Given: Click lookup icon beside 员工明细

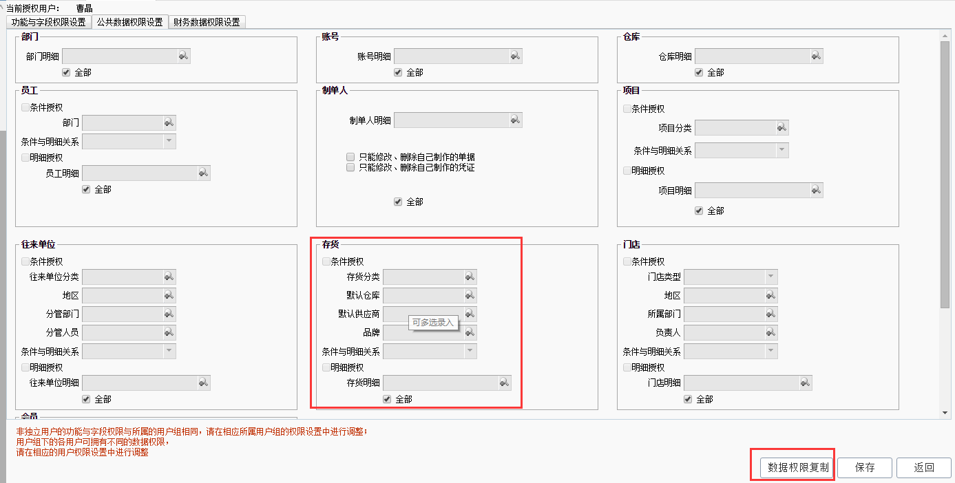Looking at the screenshot, I should [204, 173].
